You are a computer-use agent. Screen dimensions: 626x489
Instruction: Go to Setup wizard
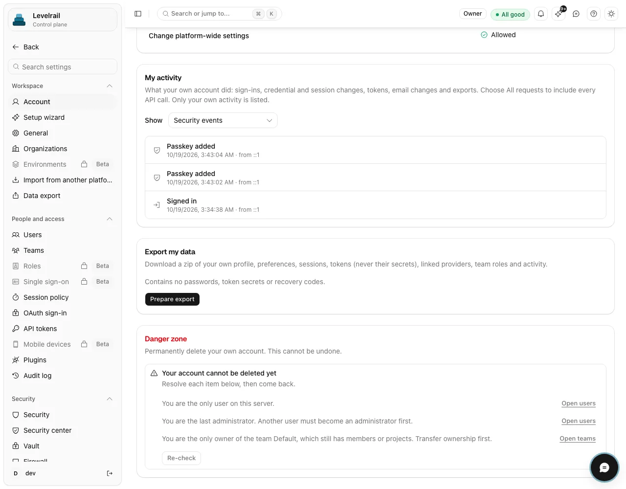[63, 117]
